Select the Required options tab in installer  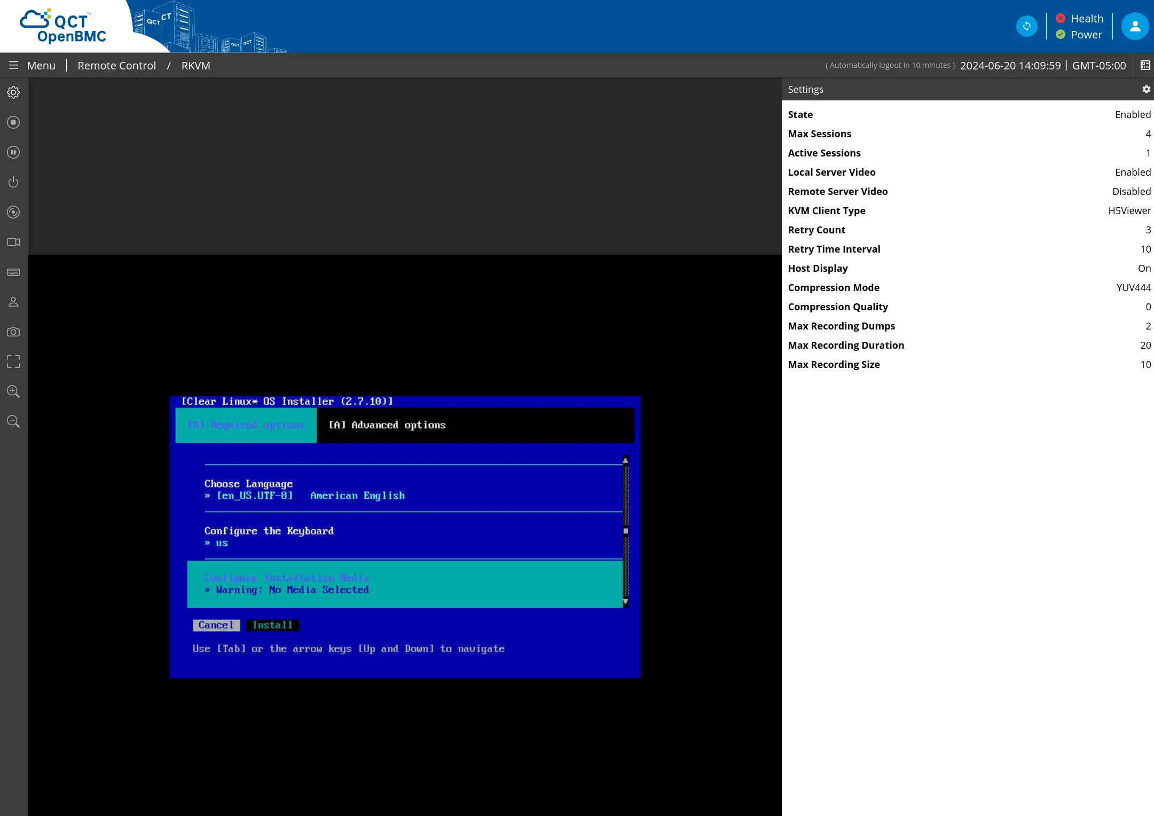click(x=246, y=425)
